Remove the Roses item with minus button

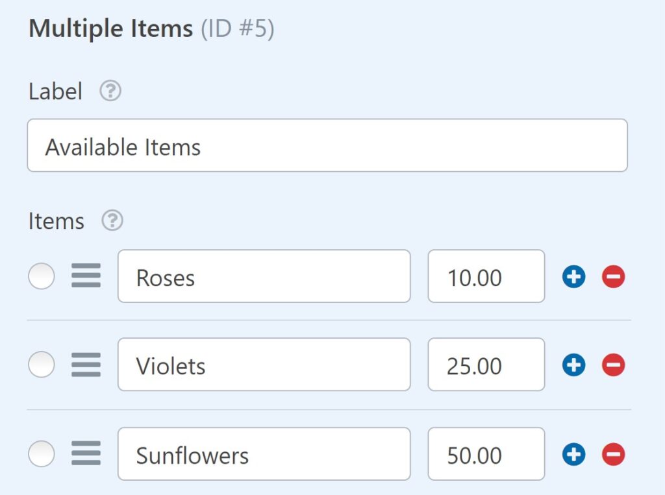coord(612,276)
